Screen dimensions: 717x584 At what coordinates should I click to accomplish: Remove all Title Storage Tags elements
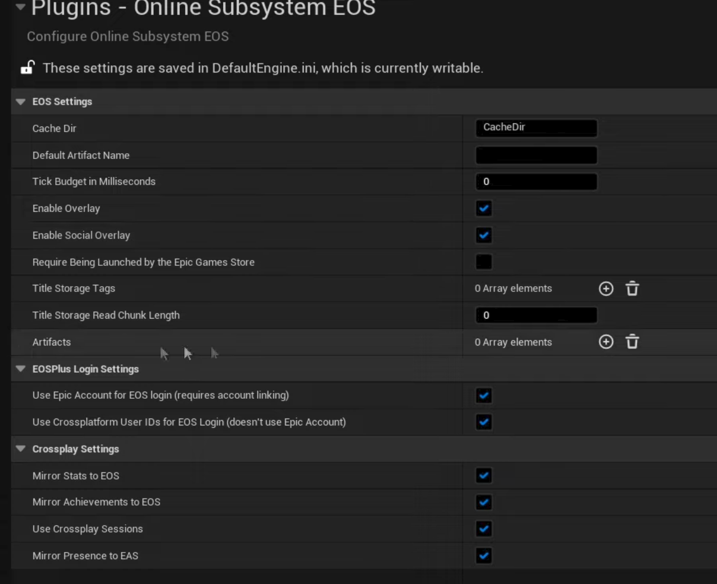tap(632, 288)
